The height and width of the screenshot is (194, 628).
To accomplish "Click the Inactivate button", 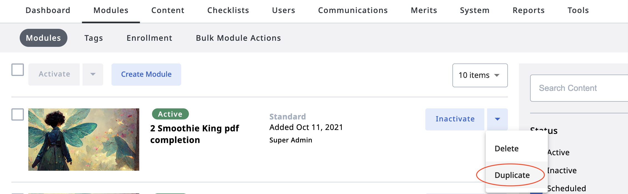I will tap(455, 119).
